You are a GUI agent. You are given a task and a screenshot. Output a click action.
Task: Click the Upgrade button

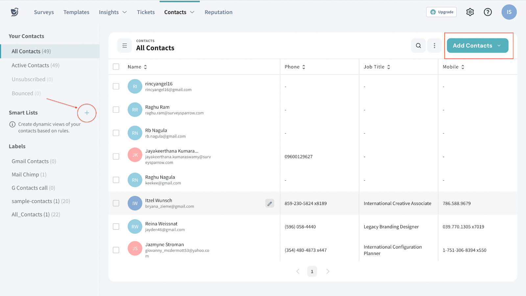(441, 12)
